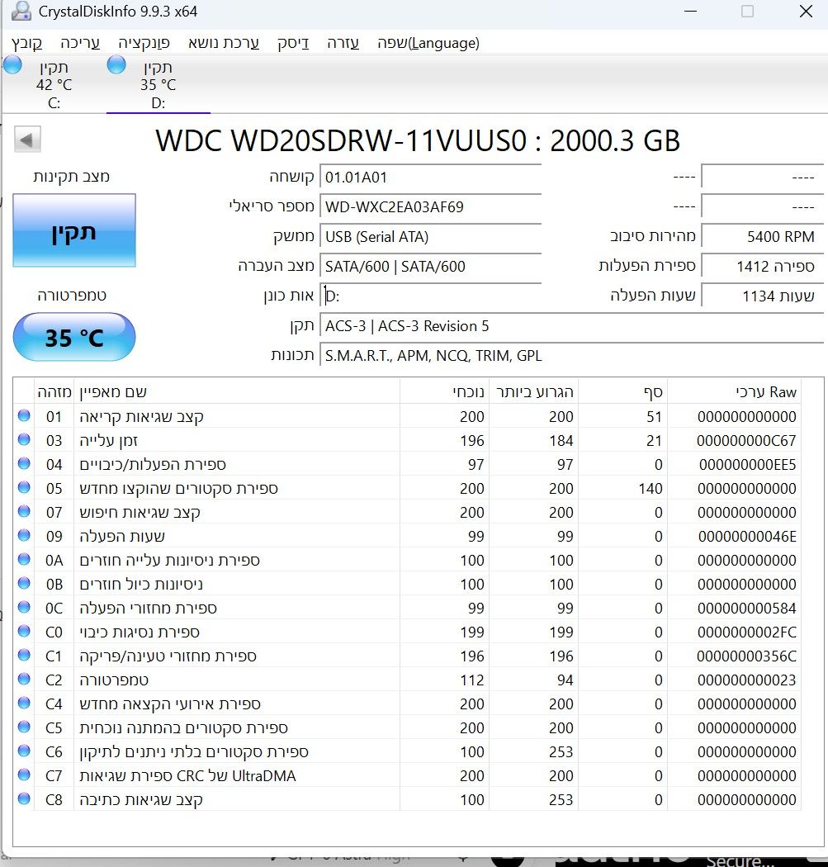Image resolution: width=828 pixels, height=867 pixels.
Task: Select raw value 0000000046E in row 09
Action: 747,537
